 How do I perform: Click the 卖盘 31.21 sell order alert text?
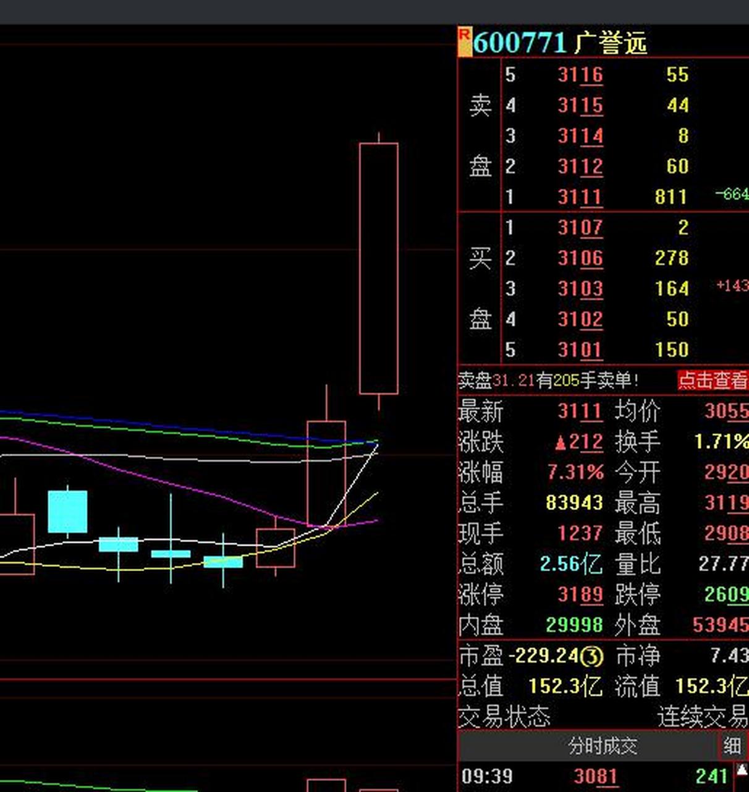[548, 380]
